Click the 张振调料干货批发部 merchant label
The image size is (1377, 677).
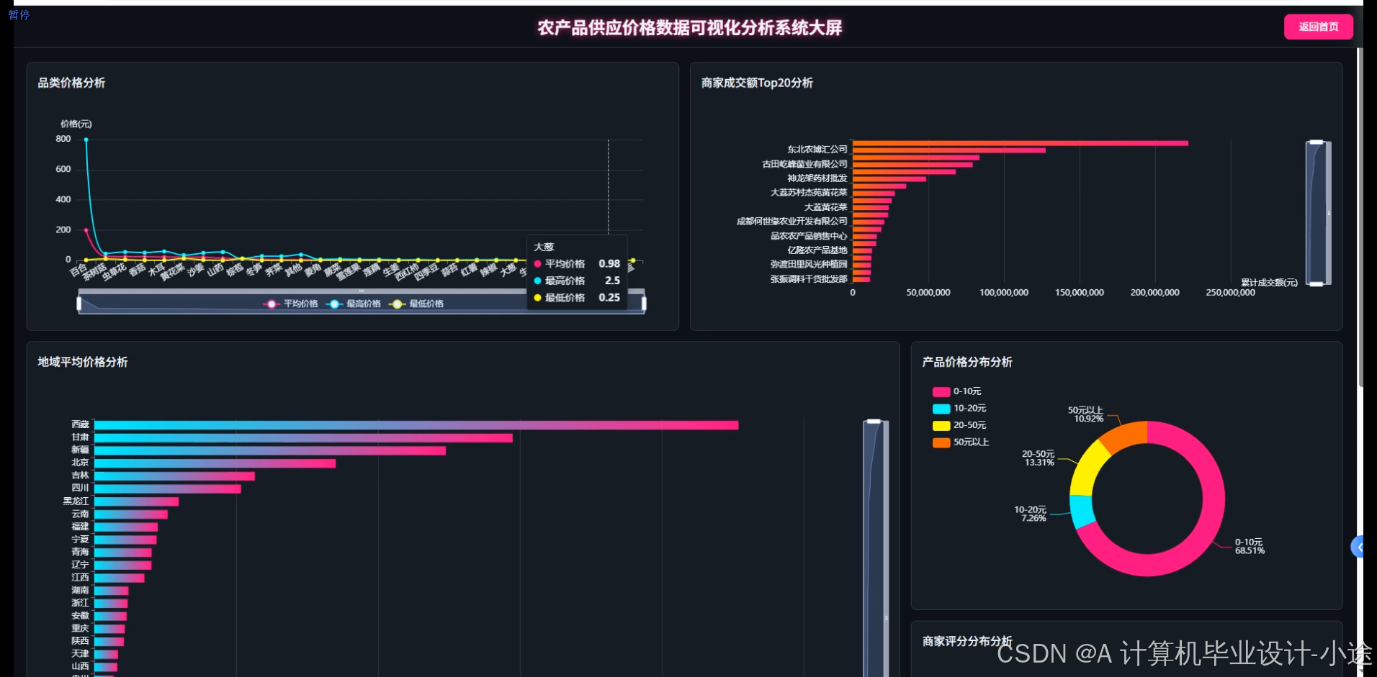pos(809,279)
